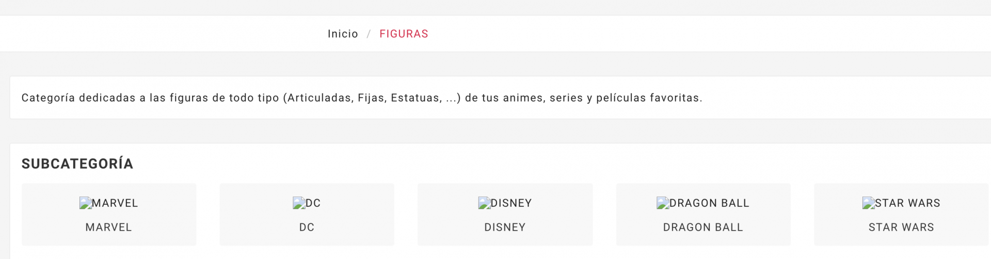Click the broken image icon beside DC
991x259 pixels.
pos(298,203)
